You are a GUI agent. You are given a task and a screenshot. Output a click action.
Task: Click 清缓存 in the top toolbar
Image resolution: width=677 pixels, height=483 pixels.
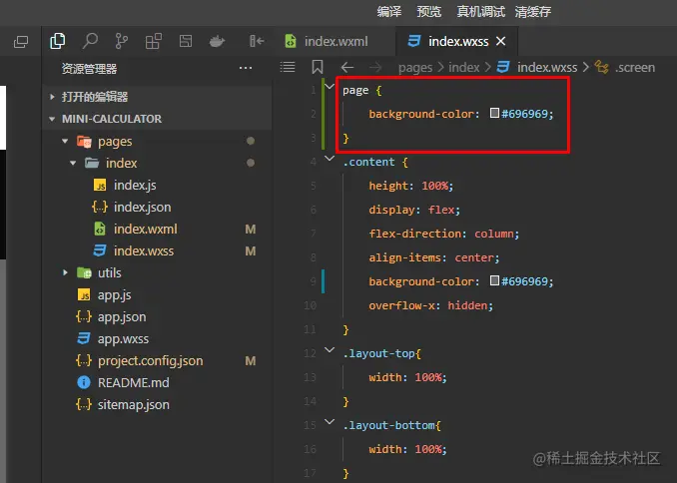pos(533,11)
